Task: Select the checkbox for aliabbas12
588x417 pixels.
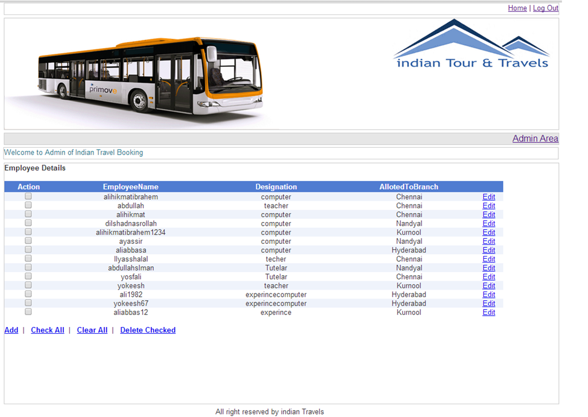Action: [28, 311]
